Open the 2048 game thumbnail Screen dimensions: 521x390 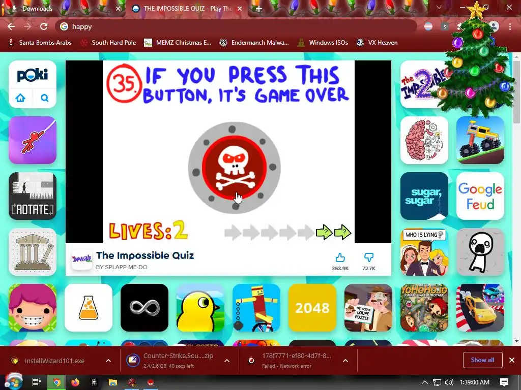[x=312, y=308]
